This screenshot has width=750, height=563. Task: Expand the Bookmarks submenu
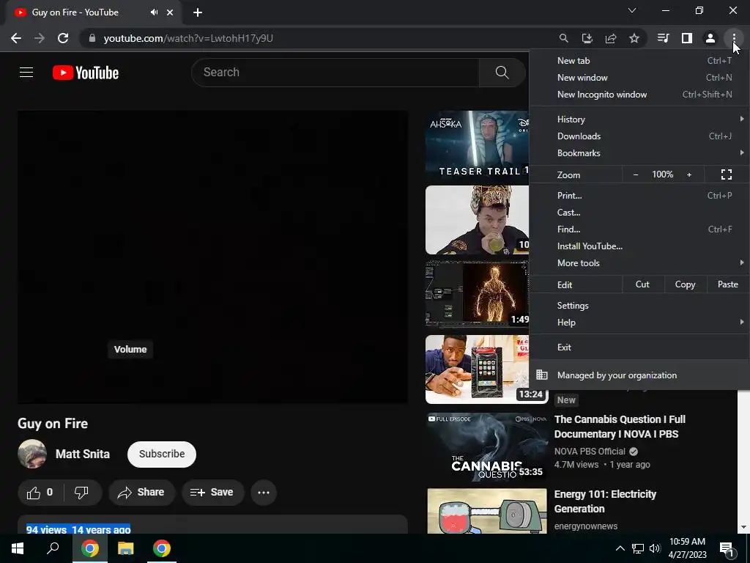pyautogui.click(x=639, y=153)
